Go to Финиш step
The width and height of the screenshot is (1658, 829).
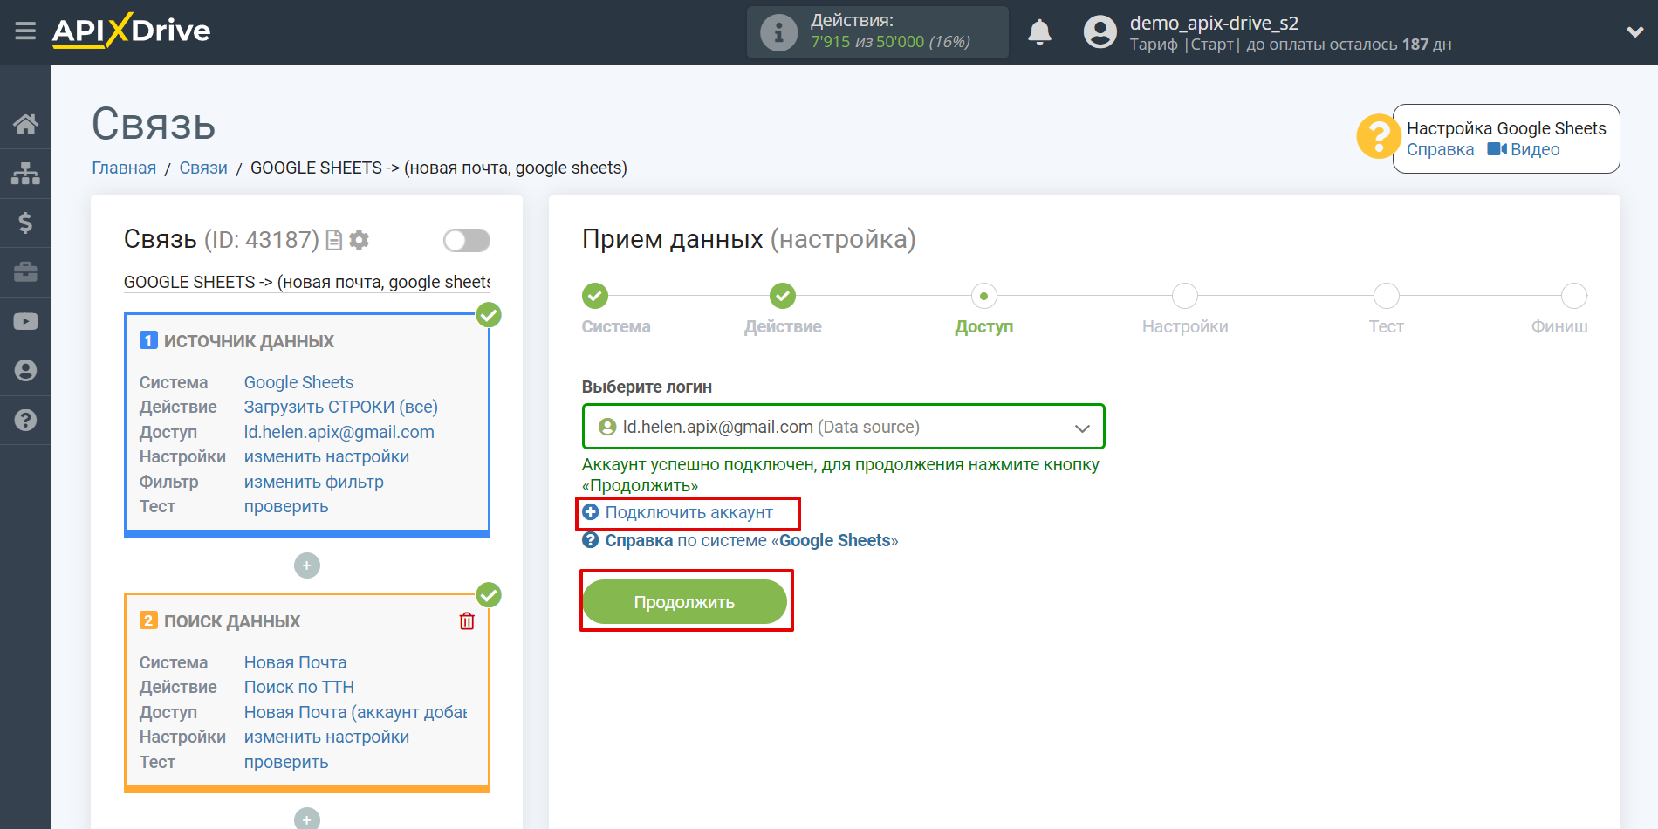coord(1574,296)
